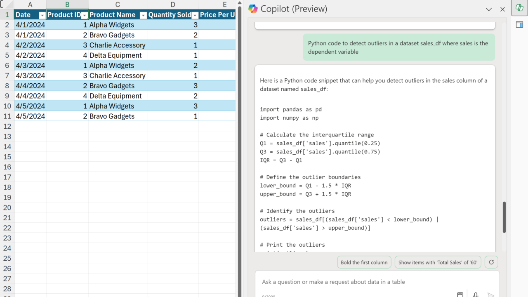Screen dimensions: 528x297
Task: Open the Product Name filter dropdown
Action: 143,15
